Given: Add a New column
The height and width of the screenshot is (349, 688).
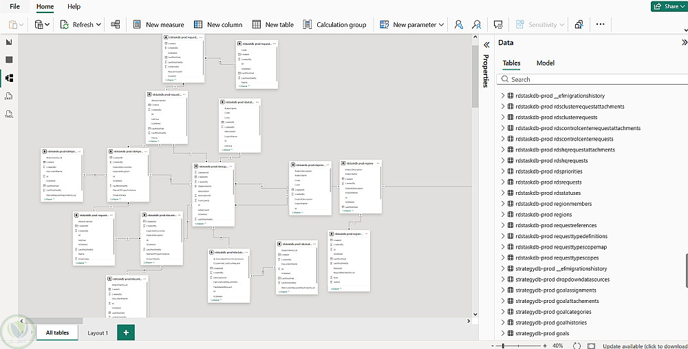Looking at the screenshot, I should [218, 25].
